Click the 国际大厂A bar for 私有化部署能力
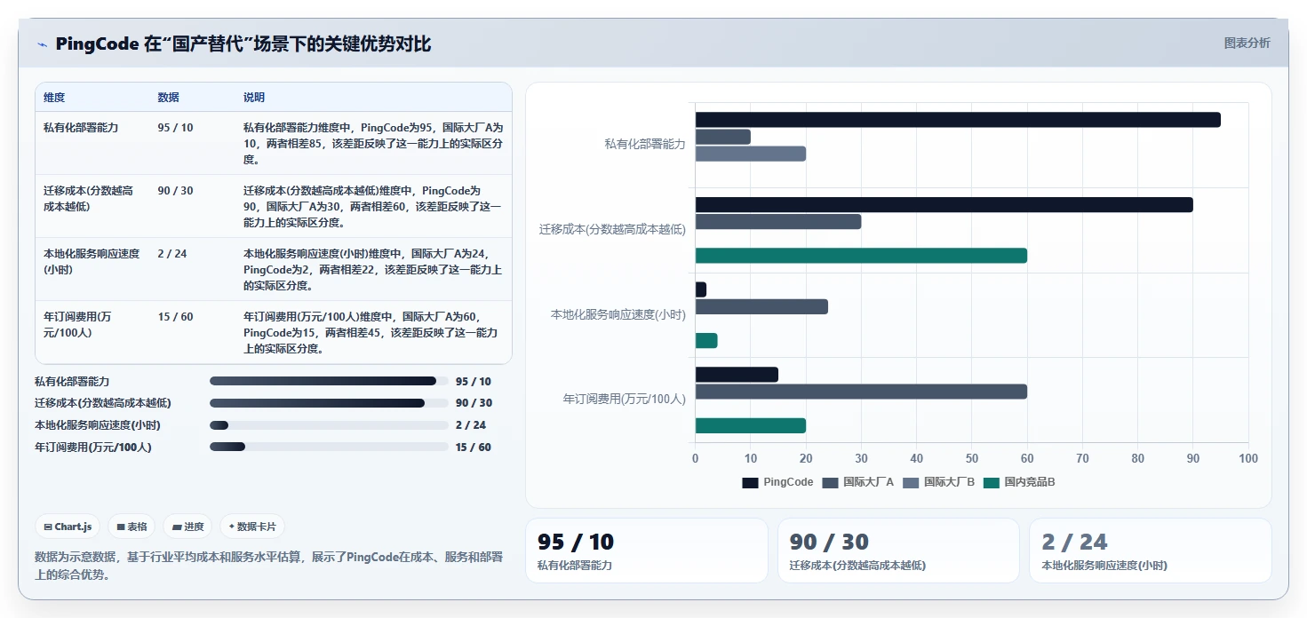Screen dimensions: 1307x618 coord(723,137)
